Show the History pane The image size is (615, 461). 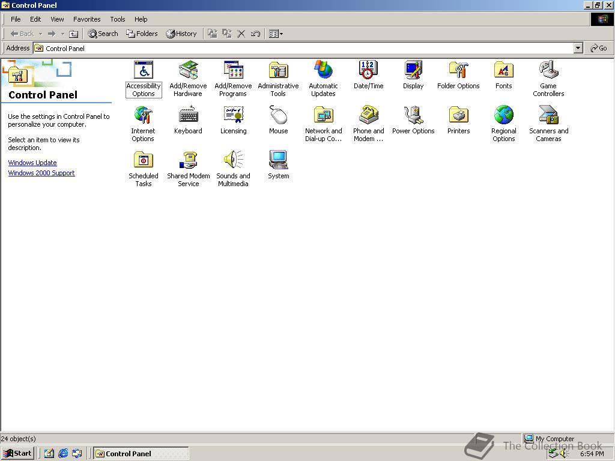tap(181, 34)
